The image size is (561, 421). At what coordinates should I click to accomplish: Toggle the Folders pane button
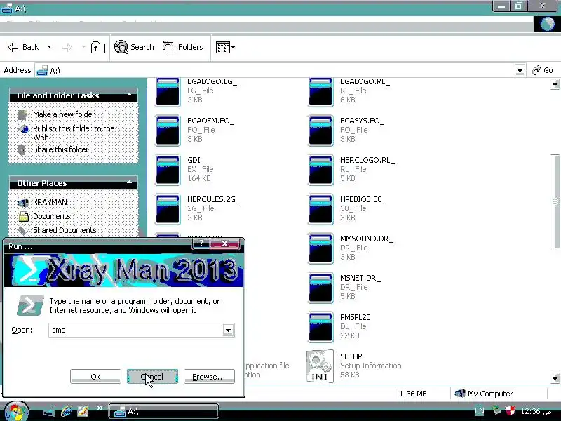coord(183,47)
